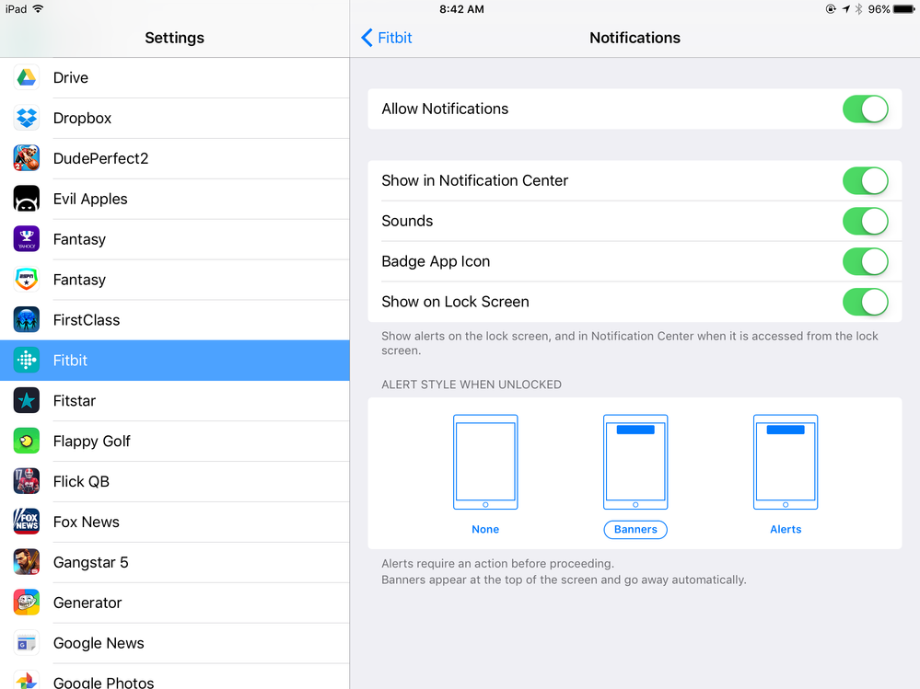
Task: Tap the 'Show alerts on the lock screen' note
Action: pyautogui.click(x=630, y=343)
